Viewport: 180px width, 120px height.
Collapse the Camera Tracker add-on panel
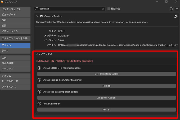coord(37,16)
